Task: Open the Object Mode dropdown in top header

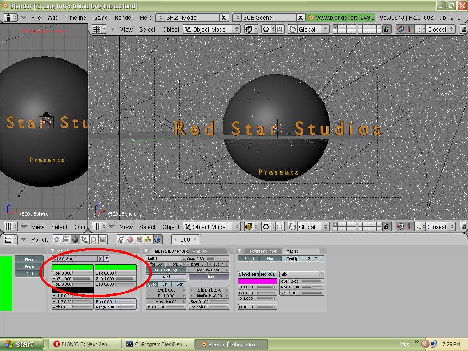Action: pyautogui.click(x=212, y=29)
